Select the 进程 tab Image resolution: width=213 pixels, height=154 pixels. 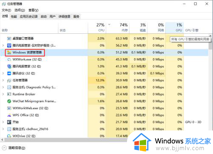[x=5, y=16]
